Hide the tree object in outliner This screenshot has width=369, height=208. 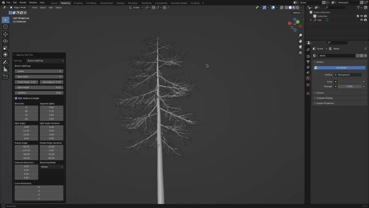[x=362, y=20]
